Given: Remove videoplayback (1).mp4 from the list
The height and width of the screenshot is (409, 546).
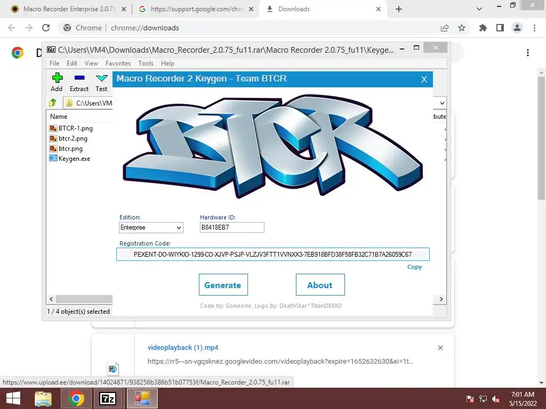Looking at the screenshot, I should pyautogui.click(x=440, y=348).
